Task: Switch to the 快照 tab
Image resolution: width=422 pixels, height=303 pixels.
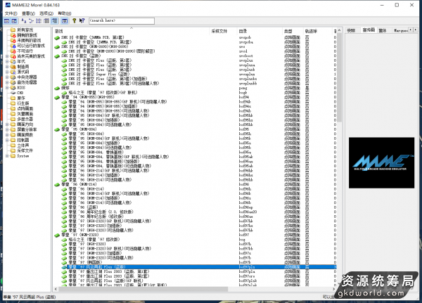Action: click(x=351, y=30)
